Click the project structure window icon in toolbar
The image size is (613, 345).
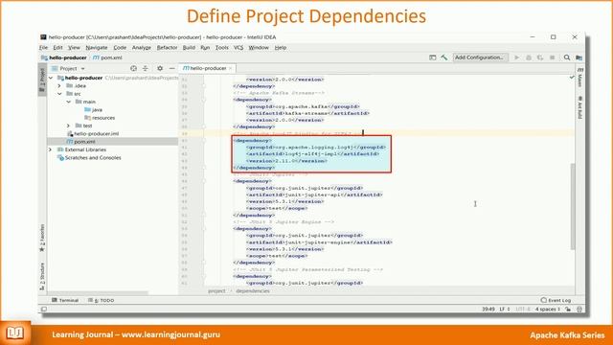(432, 57)
